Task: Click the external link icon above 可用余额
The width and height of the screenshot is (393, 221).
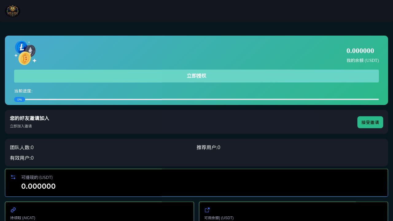Action: (207, 210)
